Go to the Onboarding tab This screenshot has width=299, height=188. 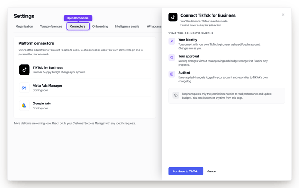coord(100,26)
